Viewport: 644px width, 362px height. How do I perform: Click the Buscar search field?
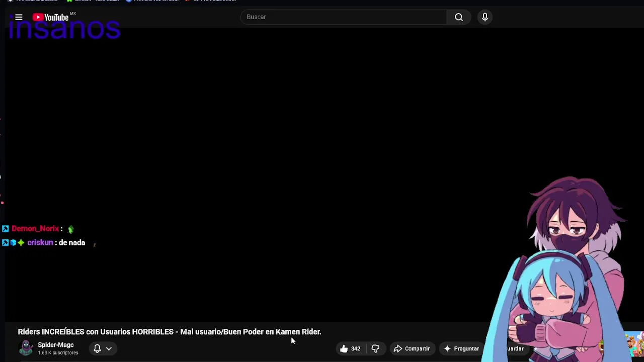pyautogui.click(x=344, y=17)
